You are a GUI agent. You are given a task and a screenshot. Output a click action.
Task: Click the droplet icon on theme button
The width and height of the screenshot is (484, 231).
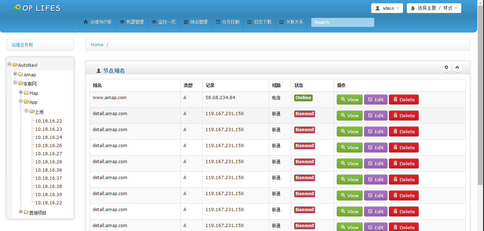coord(413,8)
